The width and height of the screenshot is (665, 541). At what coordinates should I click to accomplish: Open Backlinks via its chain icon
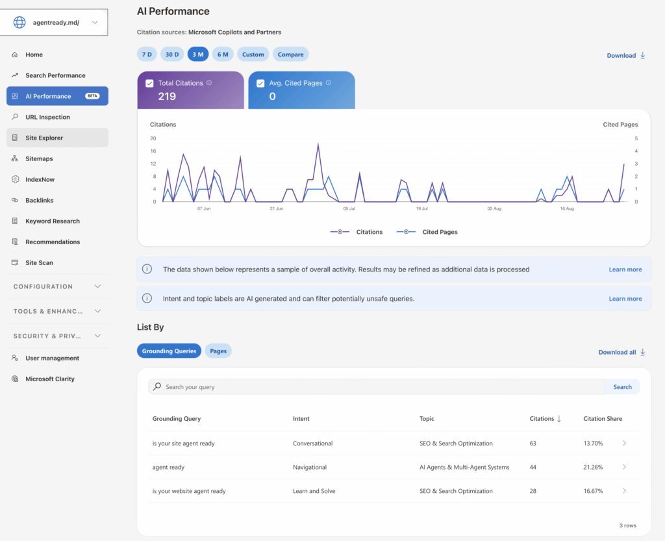(x=15, y=200)
